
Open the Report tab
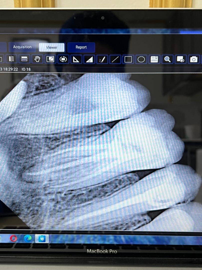coord(81,47)
